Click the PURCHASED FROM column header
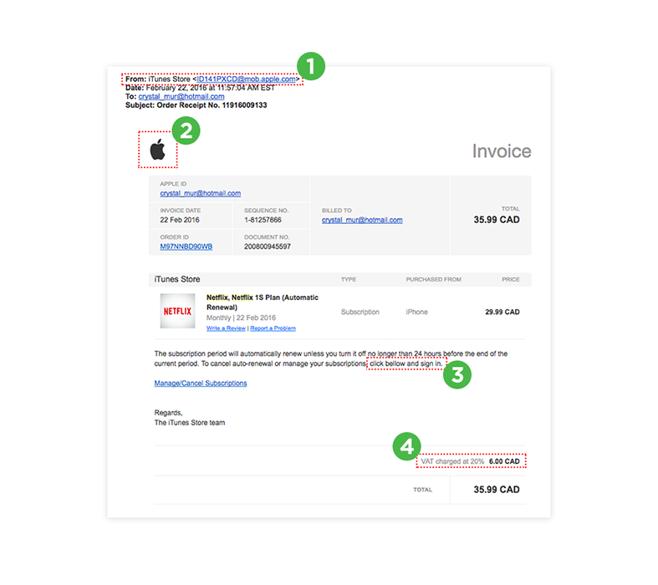The height and width of the screenshot is (585, 658). pyautogui.click(x=433, y=279)
